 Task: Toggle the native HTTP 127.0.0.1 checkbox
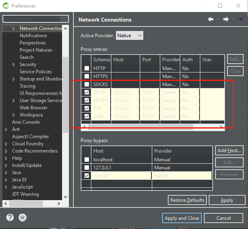pyautogui.click(x=87, y=92)
